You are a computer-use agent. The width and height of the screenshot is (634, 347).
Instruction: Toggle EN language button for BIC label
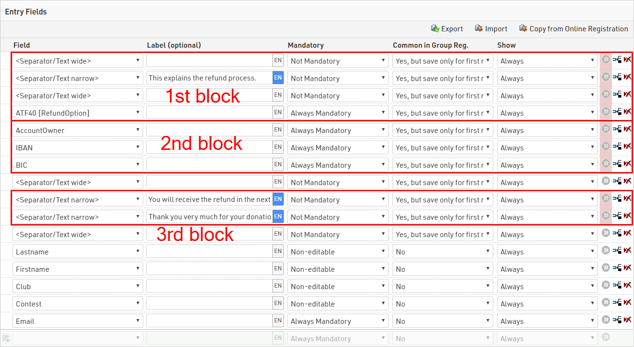(278, 164)
